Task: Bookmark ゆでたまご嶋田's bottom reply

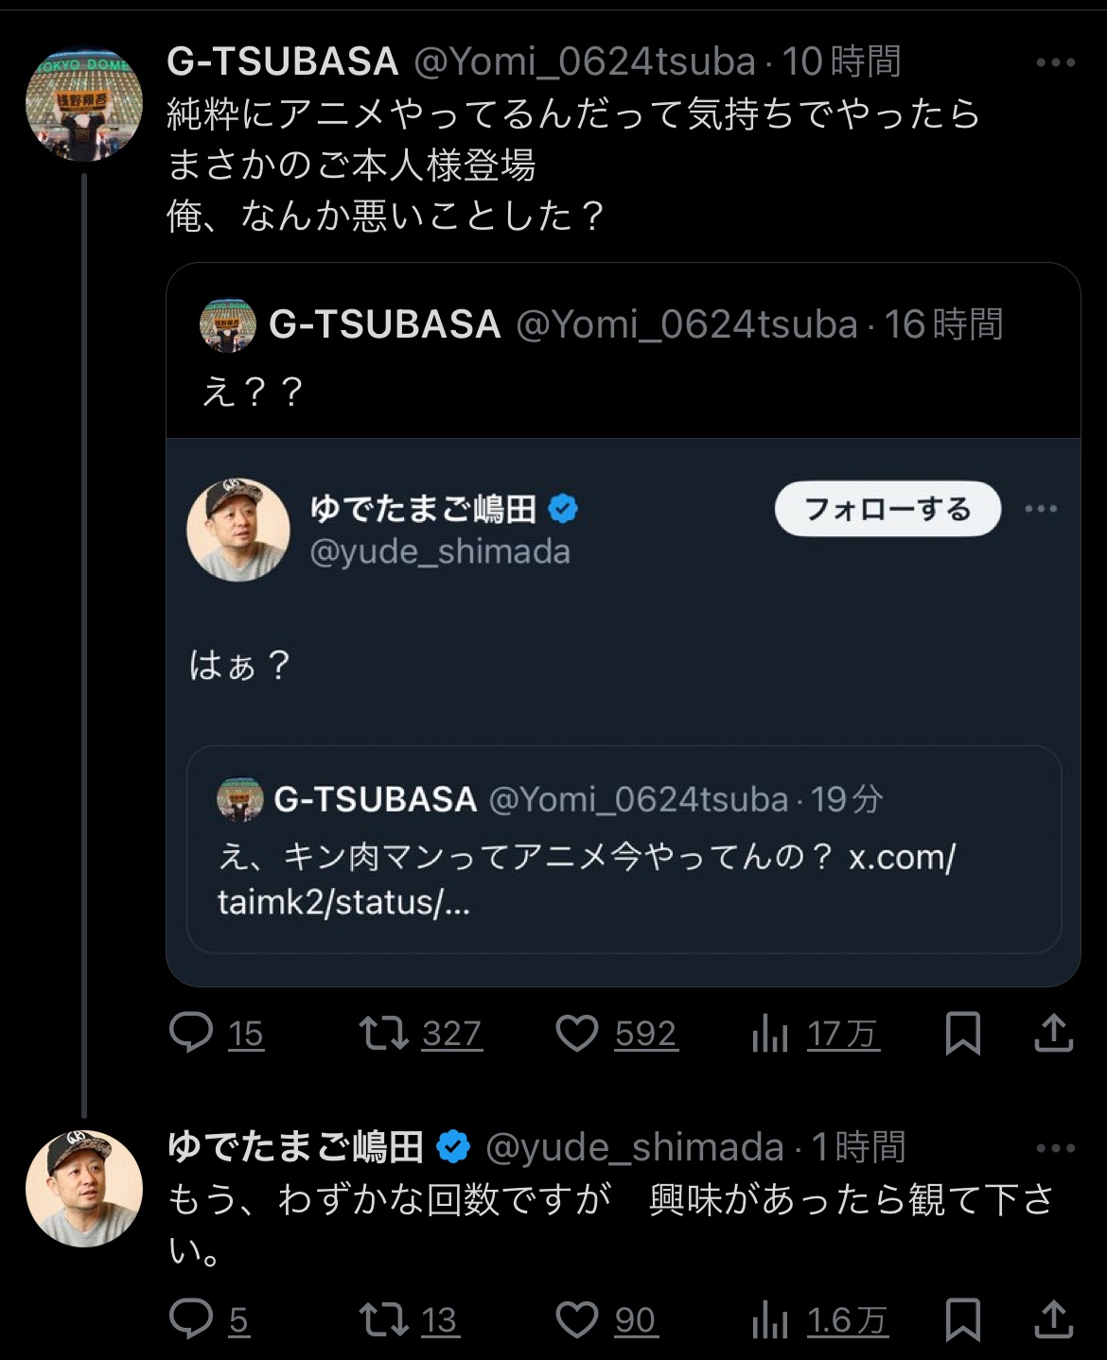Action: [962, 1319]
